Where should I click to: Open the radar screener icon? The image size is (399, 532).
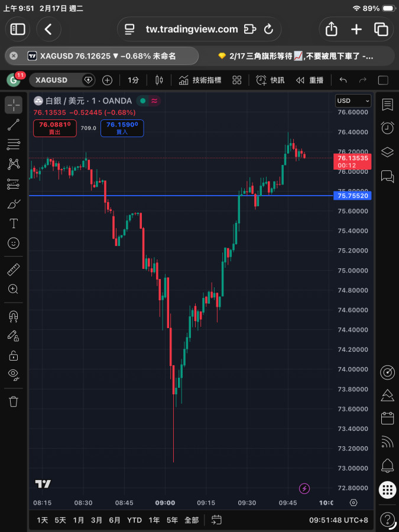click(x=387, y=372)
